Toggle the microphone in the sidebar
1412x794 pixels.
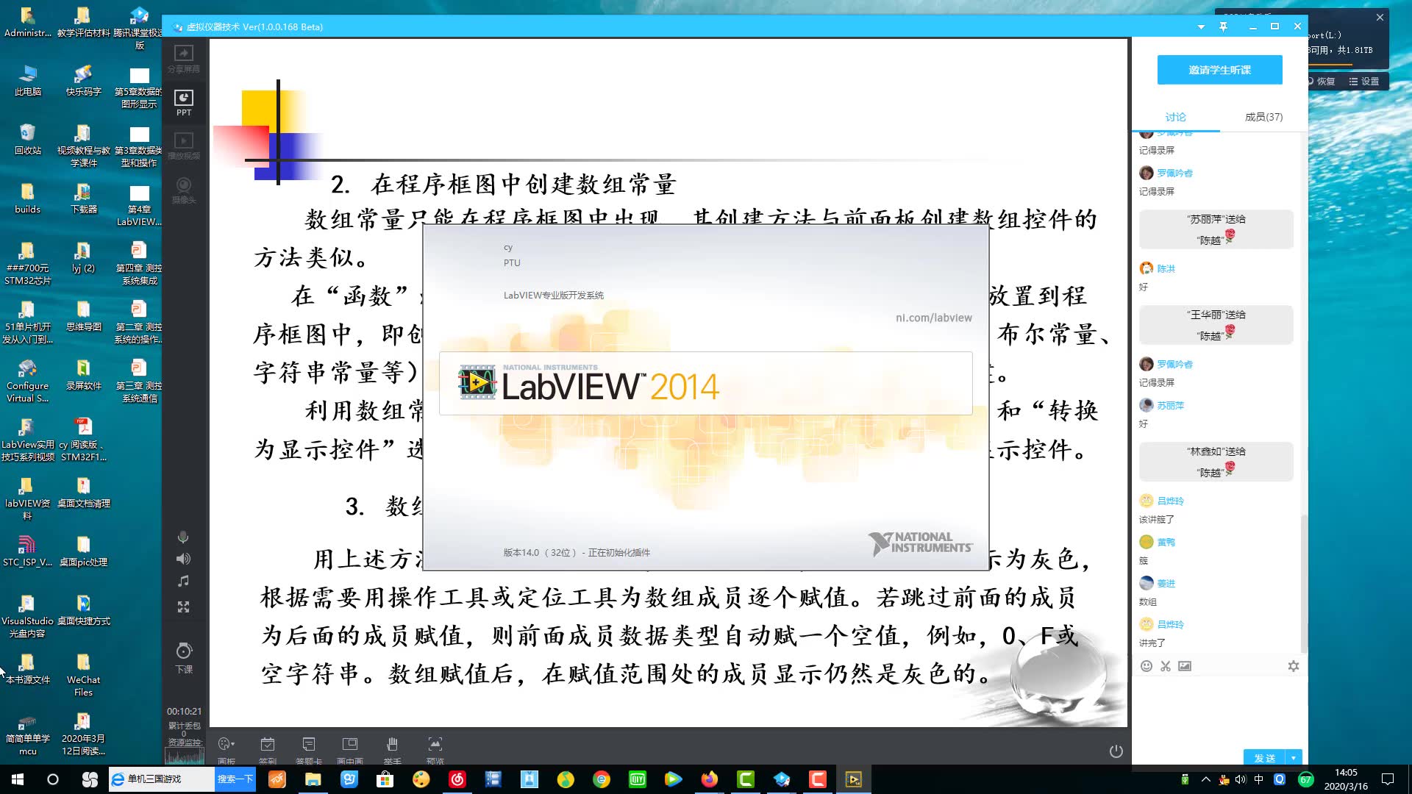[x=183, y=537]
